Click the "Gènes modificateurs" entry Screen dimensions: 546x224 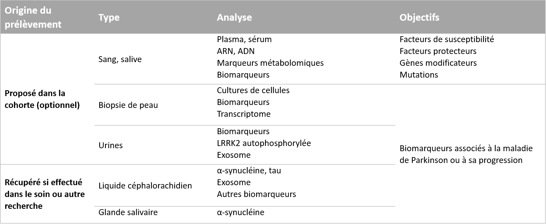tap(438, 63)
